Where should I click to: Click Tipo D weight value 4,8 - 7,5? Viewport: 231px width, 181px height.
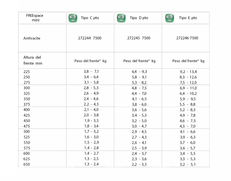point(139,88)
